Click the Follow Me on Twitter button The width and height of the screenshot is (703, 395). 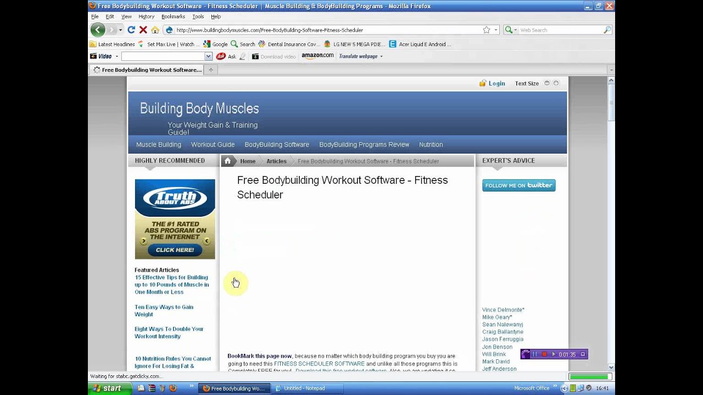(519, 185)
